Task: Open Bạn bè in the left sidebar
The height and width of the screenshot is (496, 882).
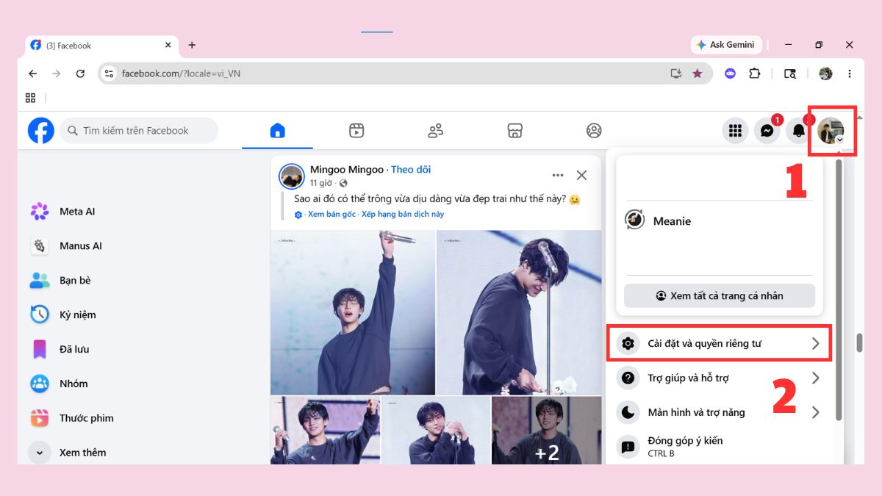Action: [60, 281]
